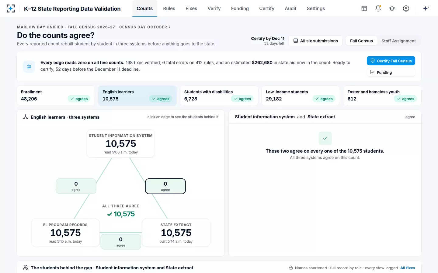Open the Funding tab in navigation
438x273 pixels.
pos(240,8)
